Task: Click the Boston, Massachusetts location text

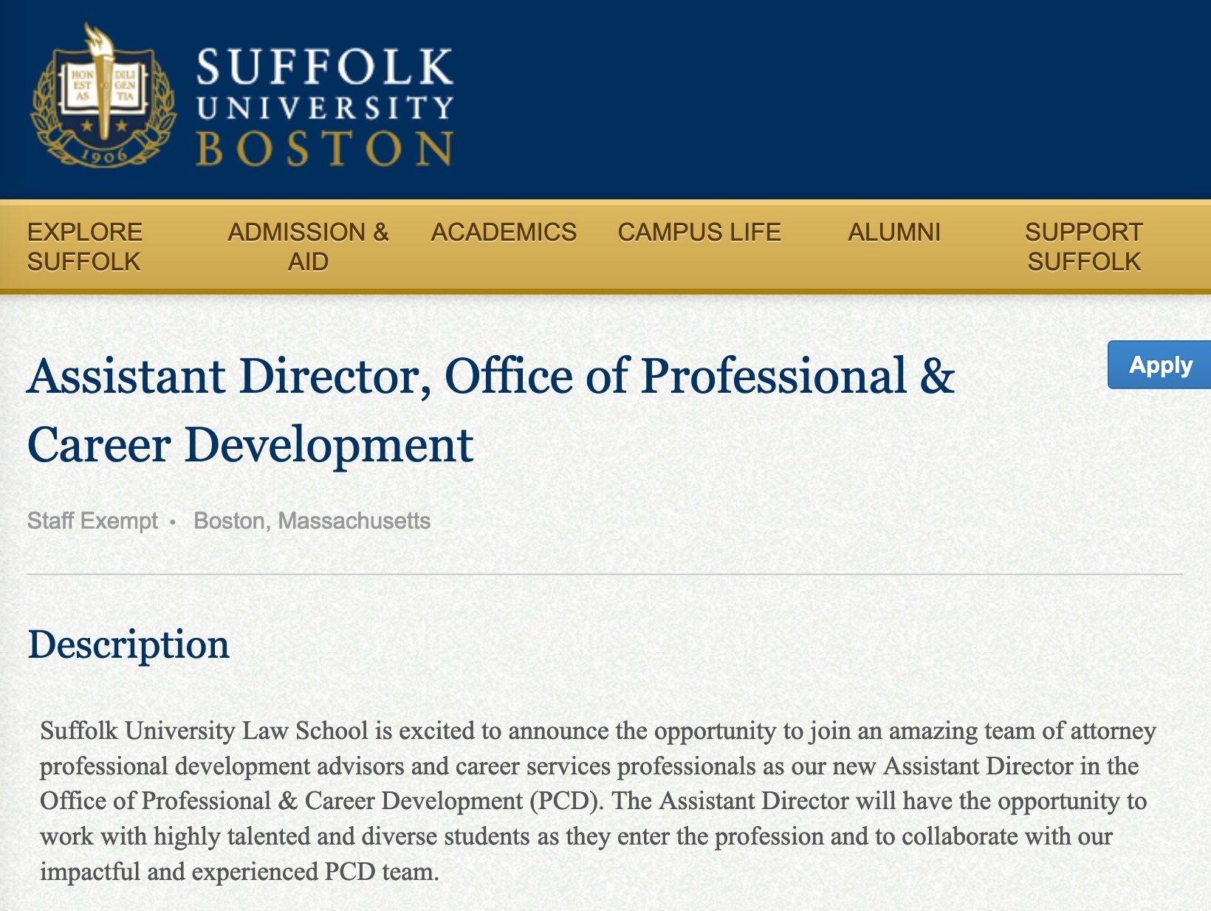Action: click(312, 520)
